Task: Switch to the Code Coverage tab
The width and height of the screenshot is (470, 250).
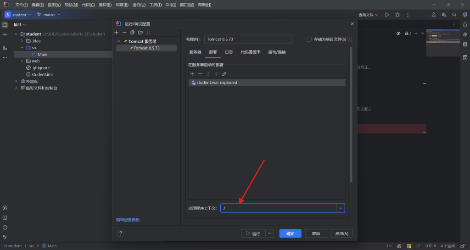Action: (x=251, y=52)
